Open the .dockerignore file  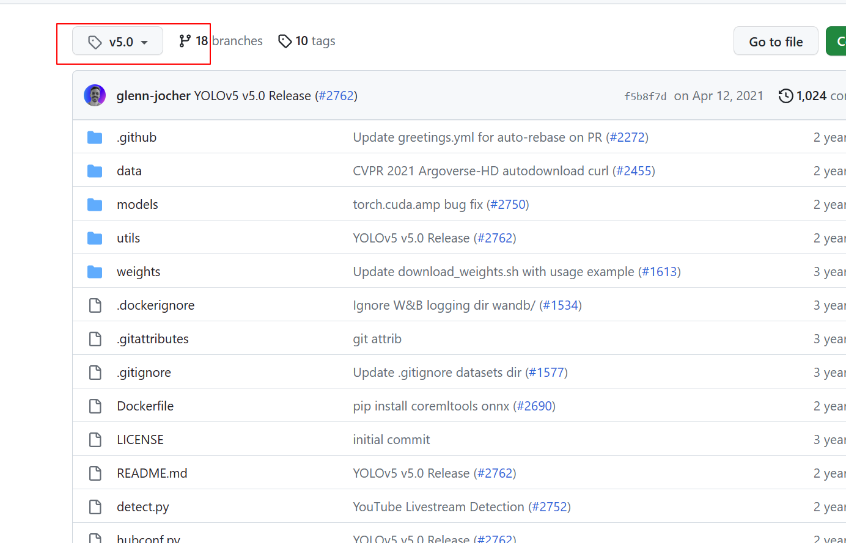156,305
